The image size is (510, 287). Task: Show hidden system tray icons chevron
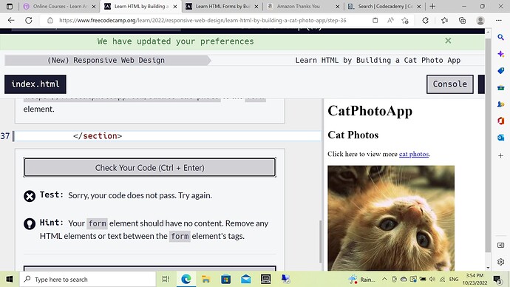pos(384,279)
